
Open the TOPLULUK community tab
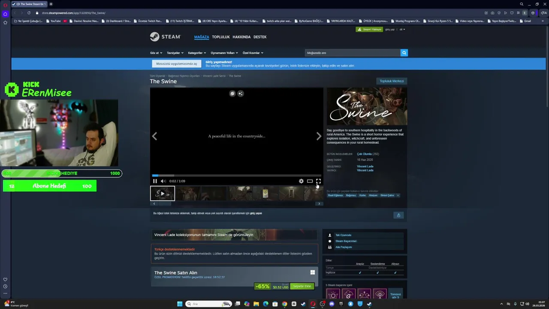point(221,37)
